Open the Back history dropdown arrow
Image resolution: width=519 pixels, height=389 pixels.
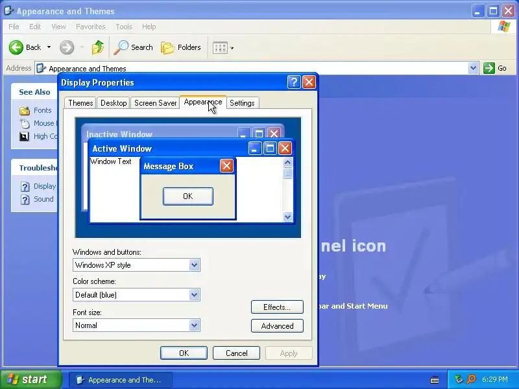49,47
